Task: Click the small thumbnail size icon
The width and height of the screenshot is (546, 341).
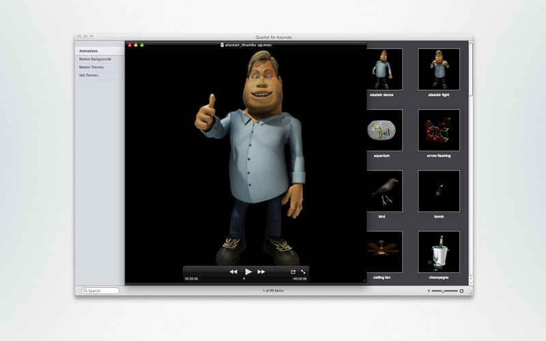Action: coord(429,291)
